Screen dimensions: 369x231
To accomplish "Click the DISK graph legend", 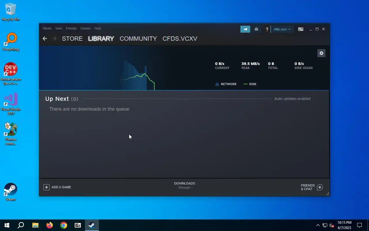I will click(250, 84).
